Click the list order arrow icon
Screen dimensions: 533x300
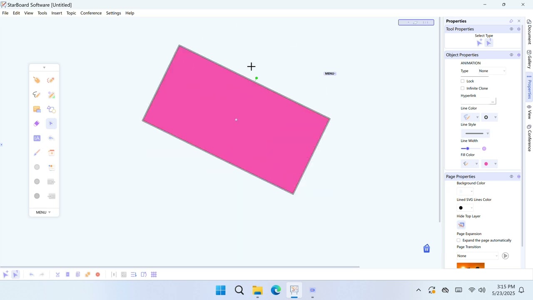click(x=134, y=275)
